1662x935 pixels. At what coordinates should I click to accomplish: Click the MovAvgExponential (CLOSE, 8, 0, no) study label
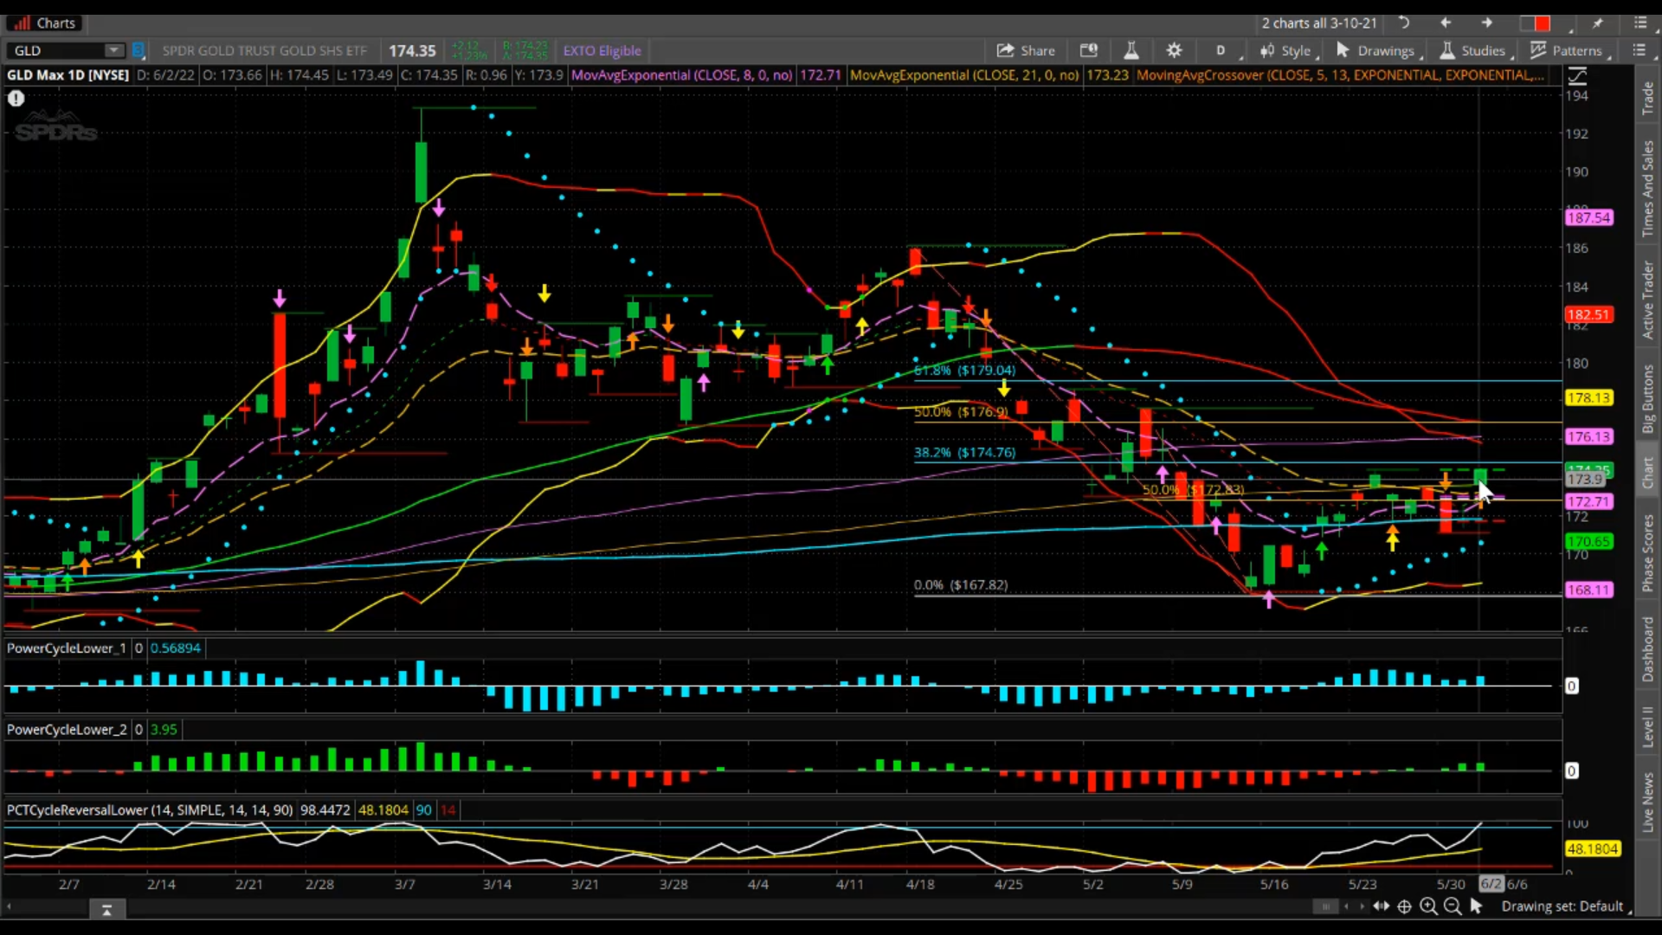coord(681,75)
